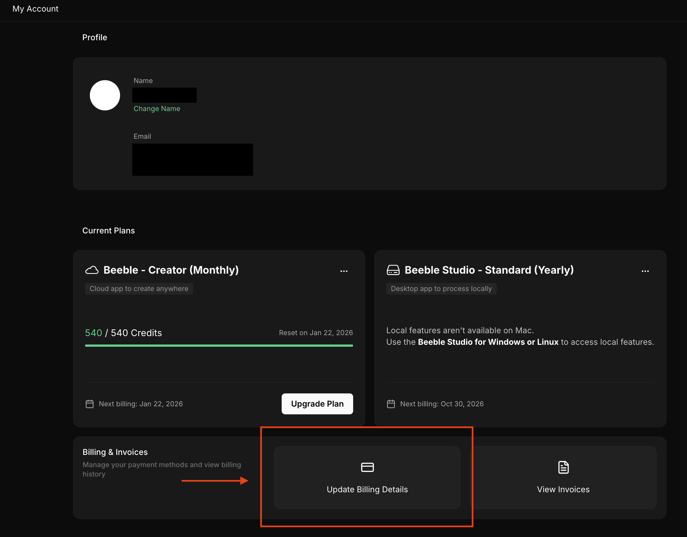
Task: Click the Change Name link
Action: (157, 109)
